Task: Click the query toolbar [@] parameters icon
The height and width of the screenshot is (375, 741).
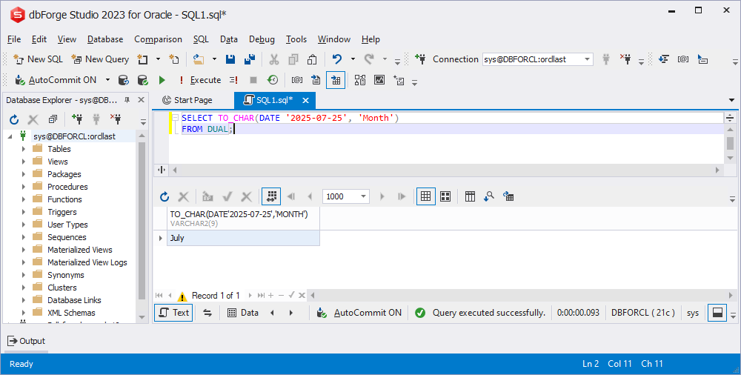Action: (297, 80)
